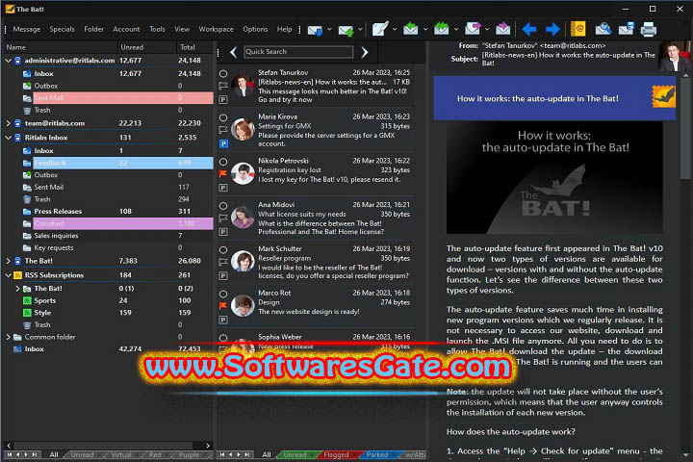Click the previous arrow beside Quick Search
This screenshot has height=462, width=693.
[x=234, y=53]
